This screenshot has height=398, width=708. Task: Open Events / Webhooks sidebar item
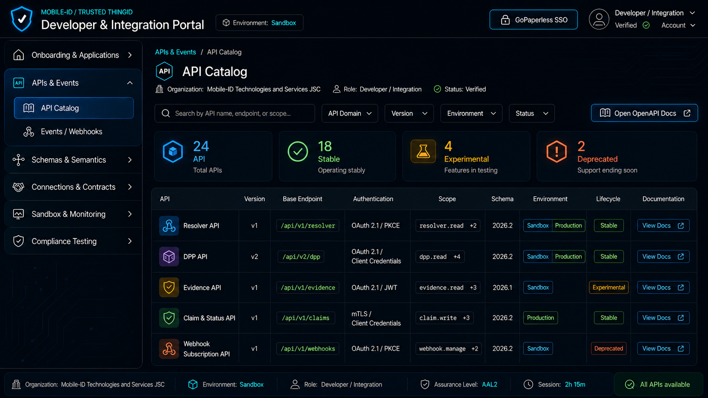(x=74, y=132)
